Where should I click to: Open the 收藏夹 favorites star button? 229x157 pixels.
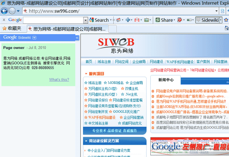[x=11, y=29]
